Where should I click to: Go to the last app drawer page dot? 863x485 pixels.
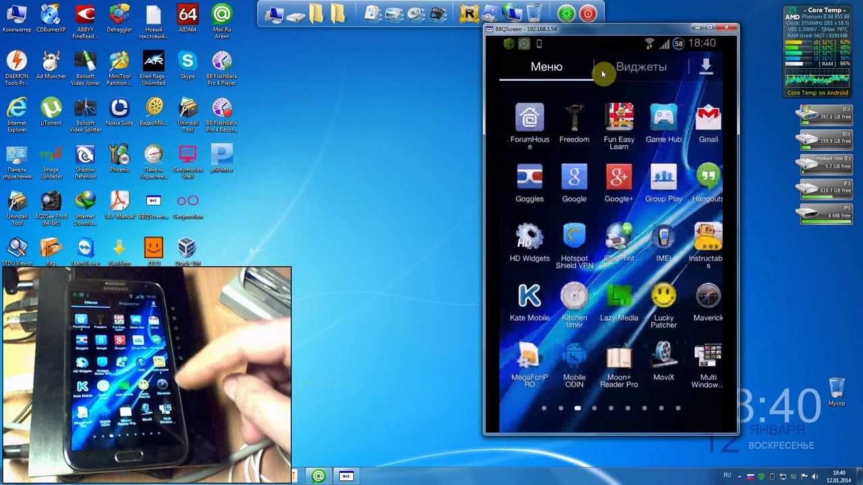point(678,408)
